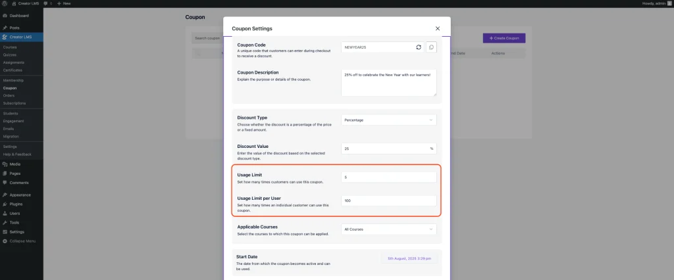Screen dimensions: 674x280
Task: Click the regenerate coupon code icon
Action: pos(419,47)
